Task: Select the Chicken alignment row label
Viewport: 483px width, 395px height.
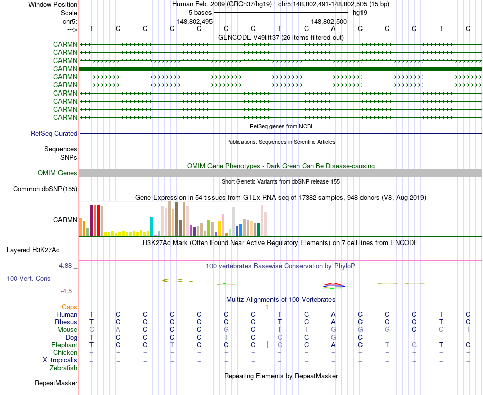Action: coord(65,352)
